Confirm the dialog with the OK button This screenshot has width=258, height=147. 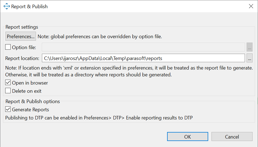188,137
